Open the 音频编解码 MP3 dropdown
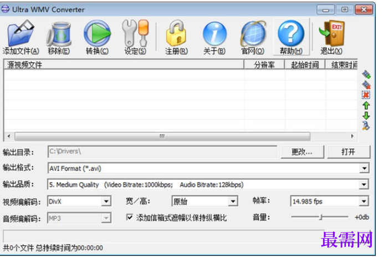Image resolution: width=383 pixels, height=257 pixels. point(106,218)
